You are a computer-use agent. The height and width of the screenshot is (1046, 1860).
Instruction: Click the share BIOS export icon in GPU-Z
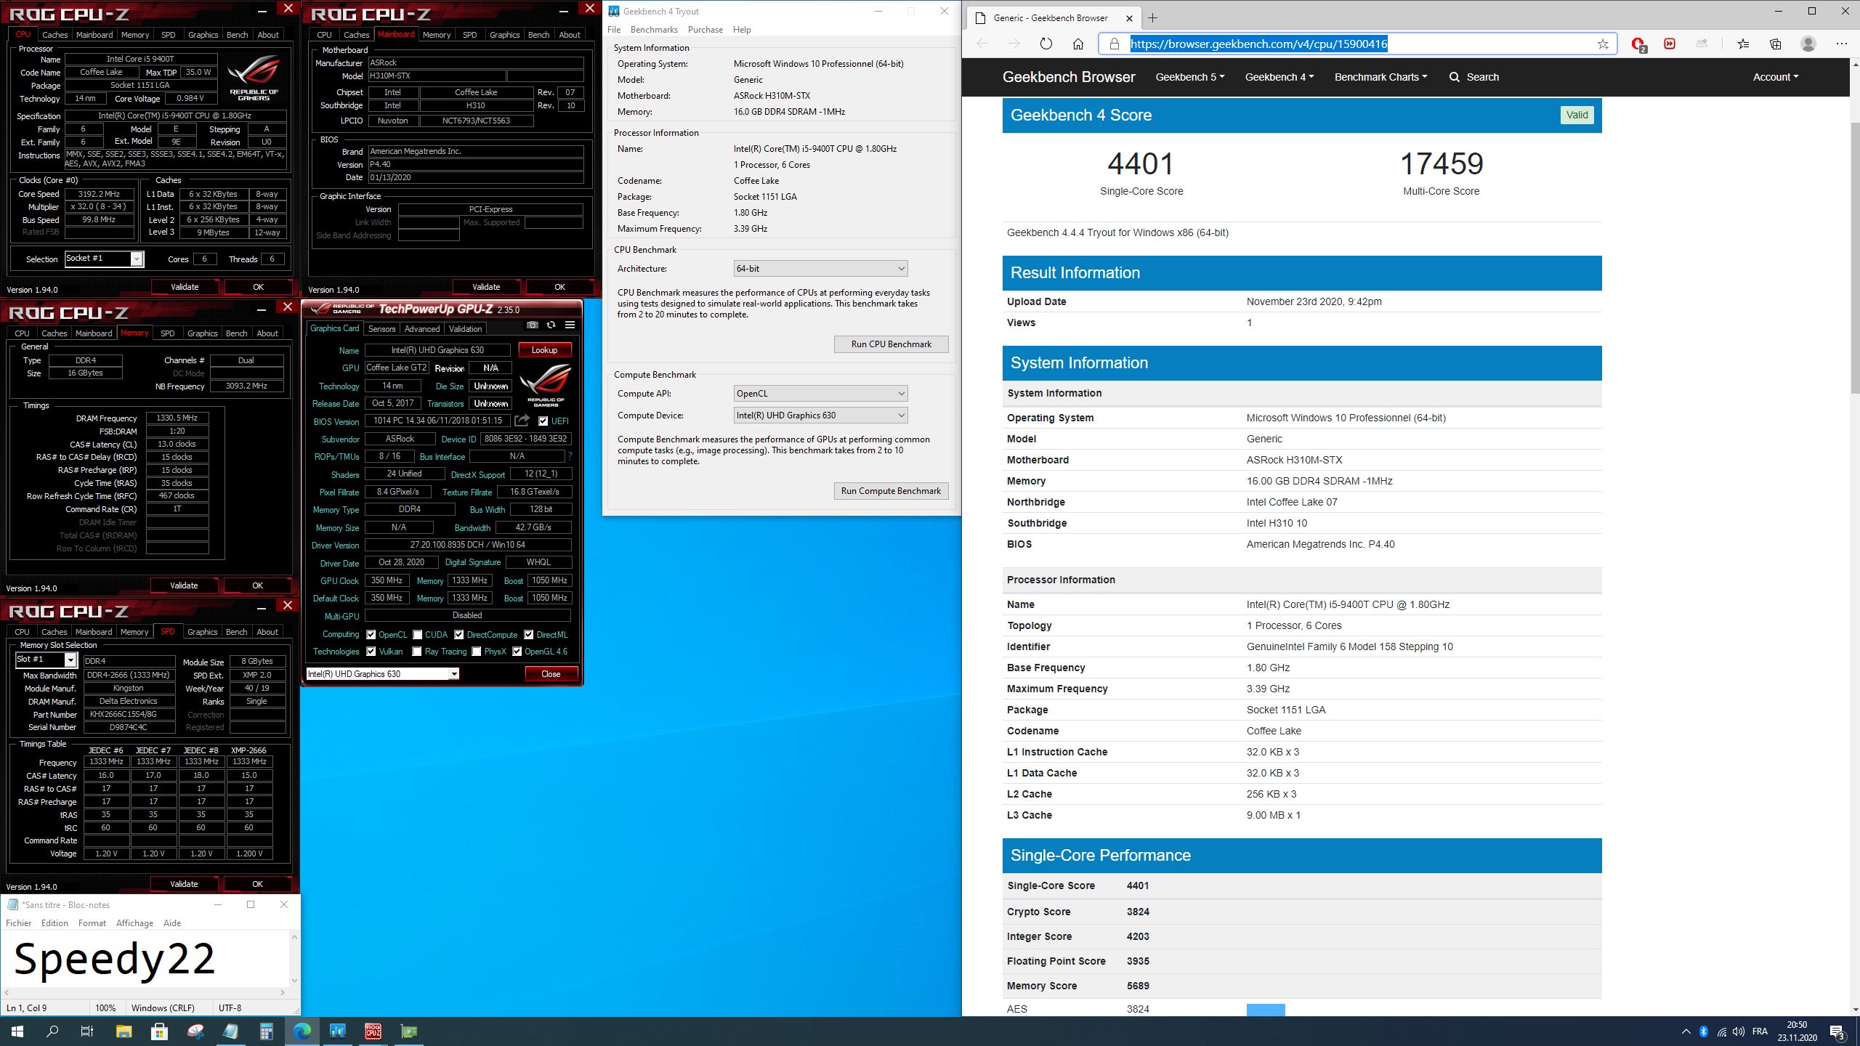click(522, 421)
